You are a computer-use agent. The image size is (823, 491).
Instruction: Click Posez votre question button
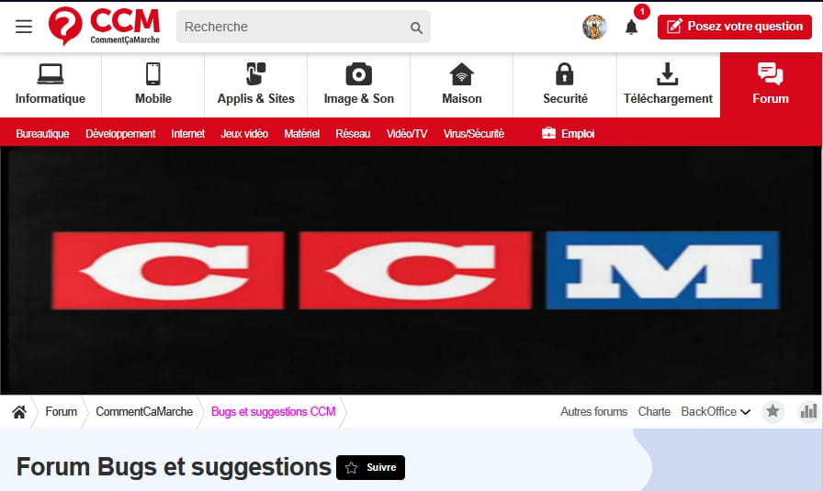pos(735,27)
